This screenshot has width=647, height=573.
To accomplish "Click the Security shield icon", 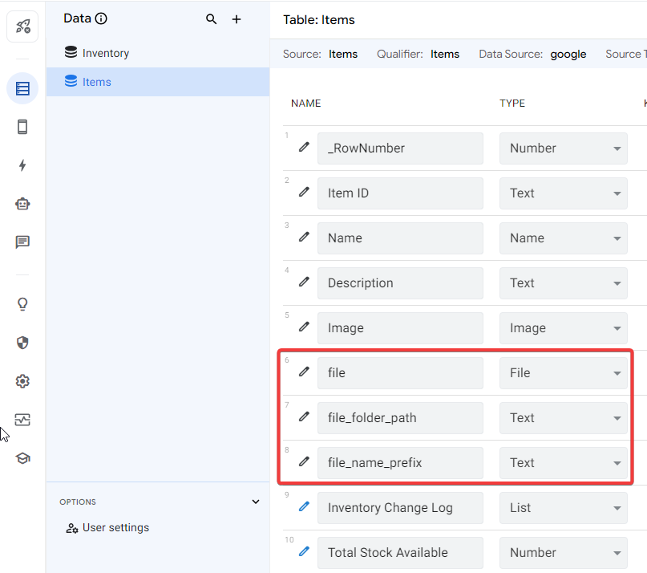I will (x=22, y=343).
